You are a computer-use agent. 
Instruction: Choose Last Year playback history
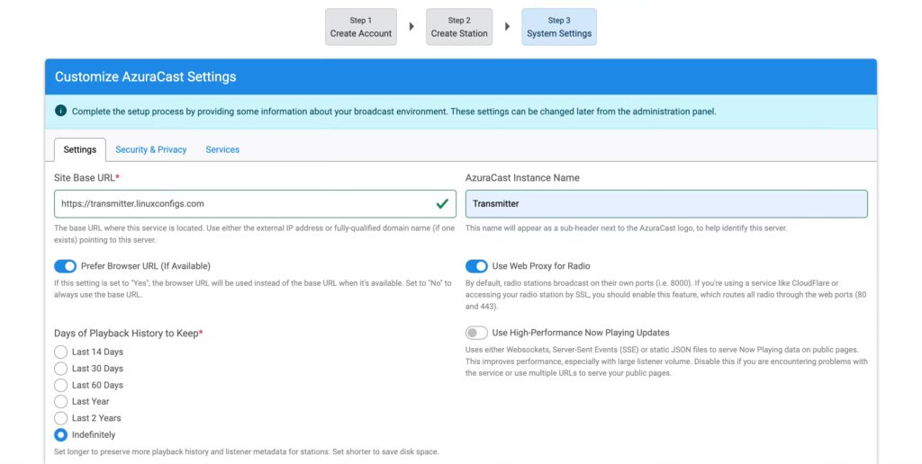pyautogui.click(x=60, y=402)
